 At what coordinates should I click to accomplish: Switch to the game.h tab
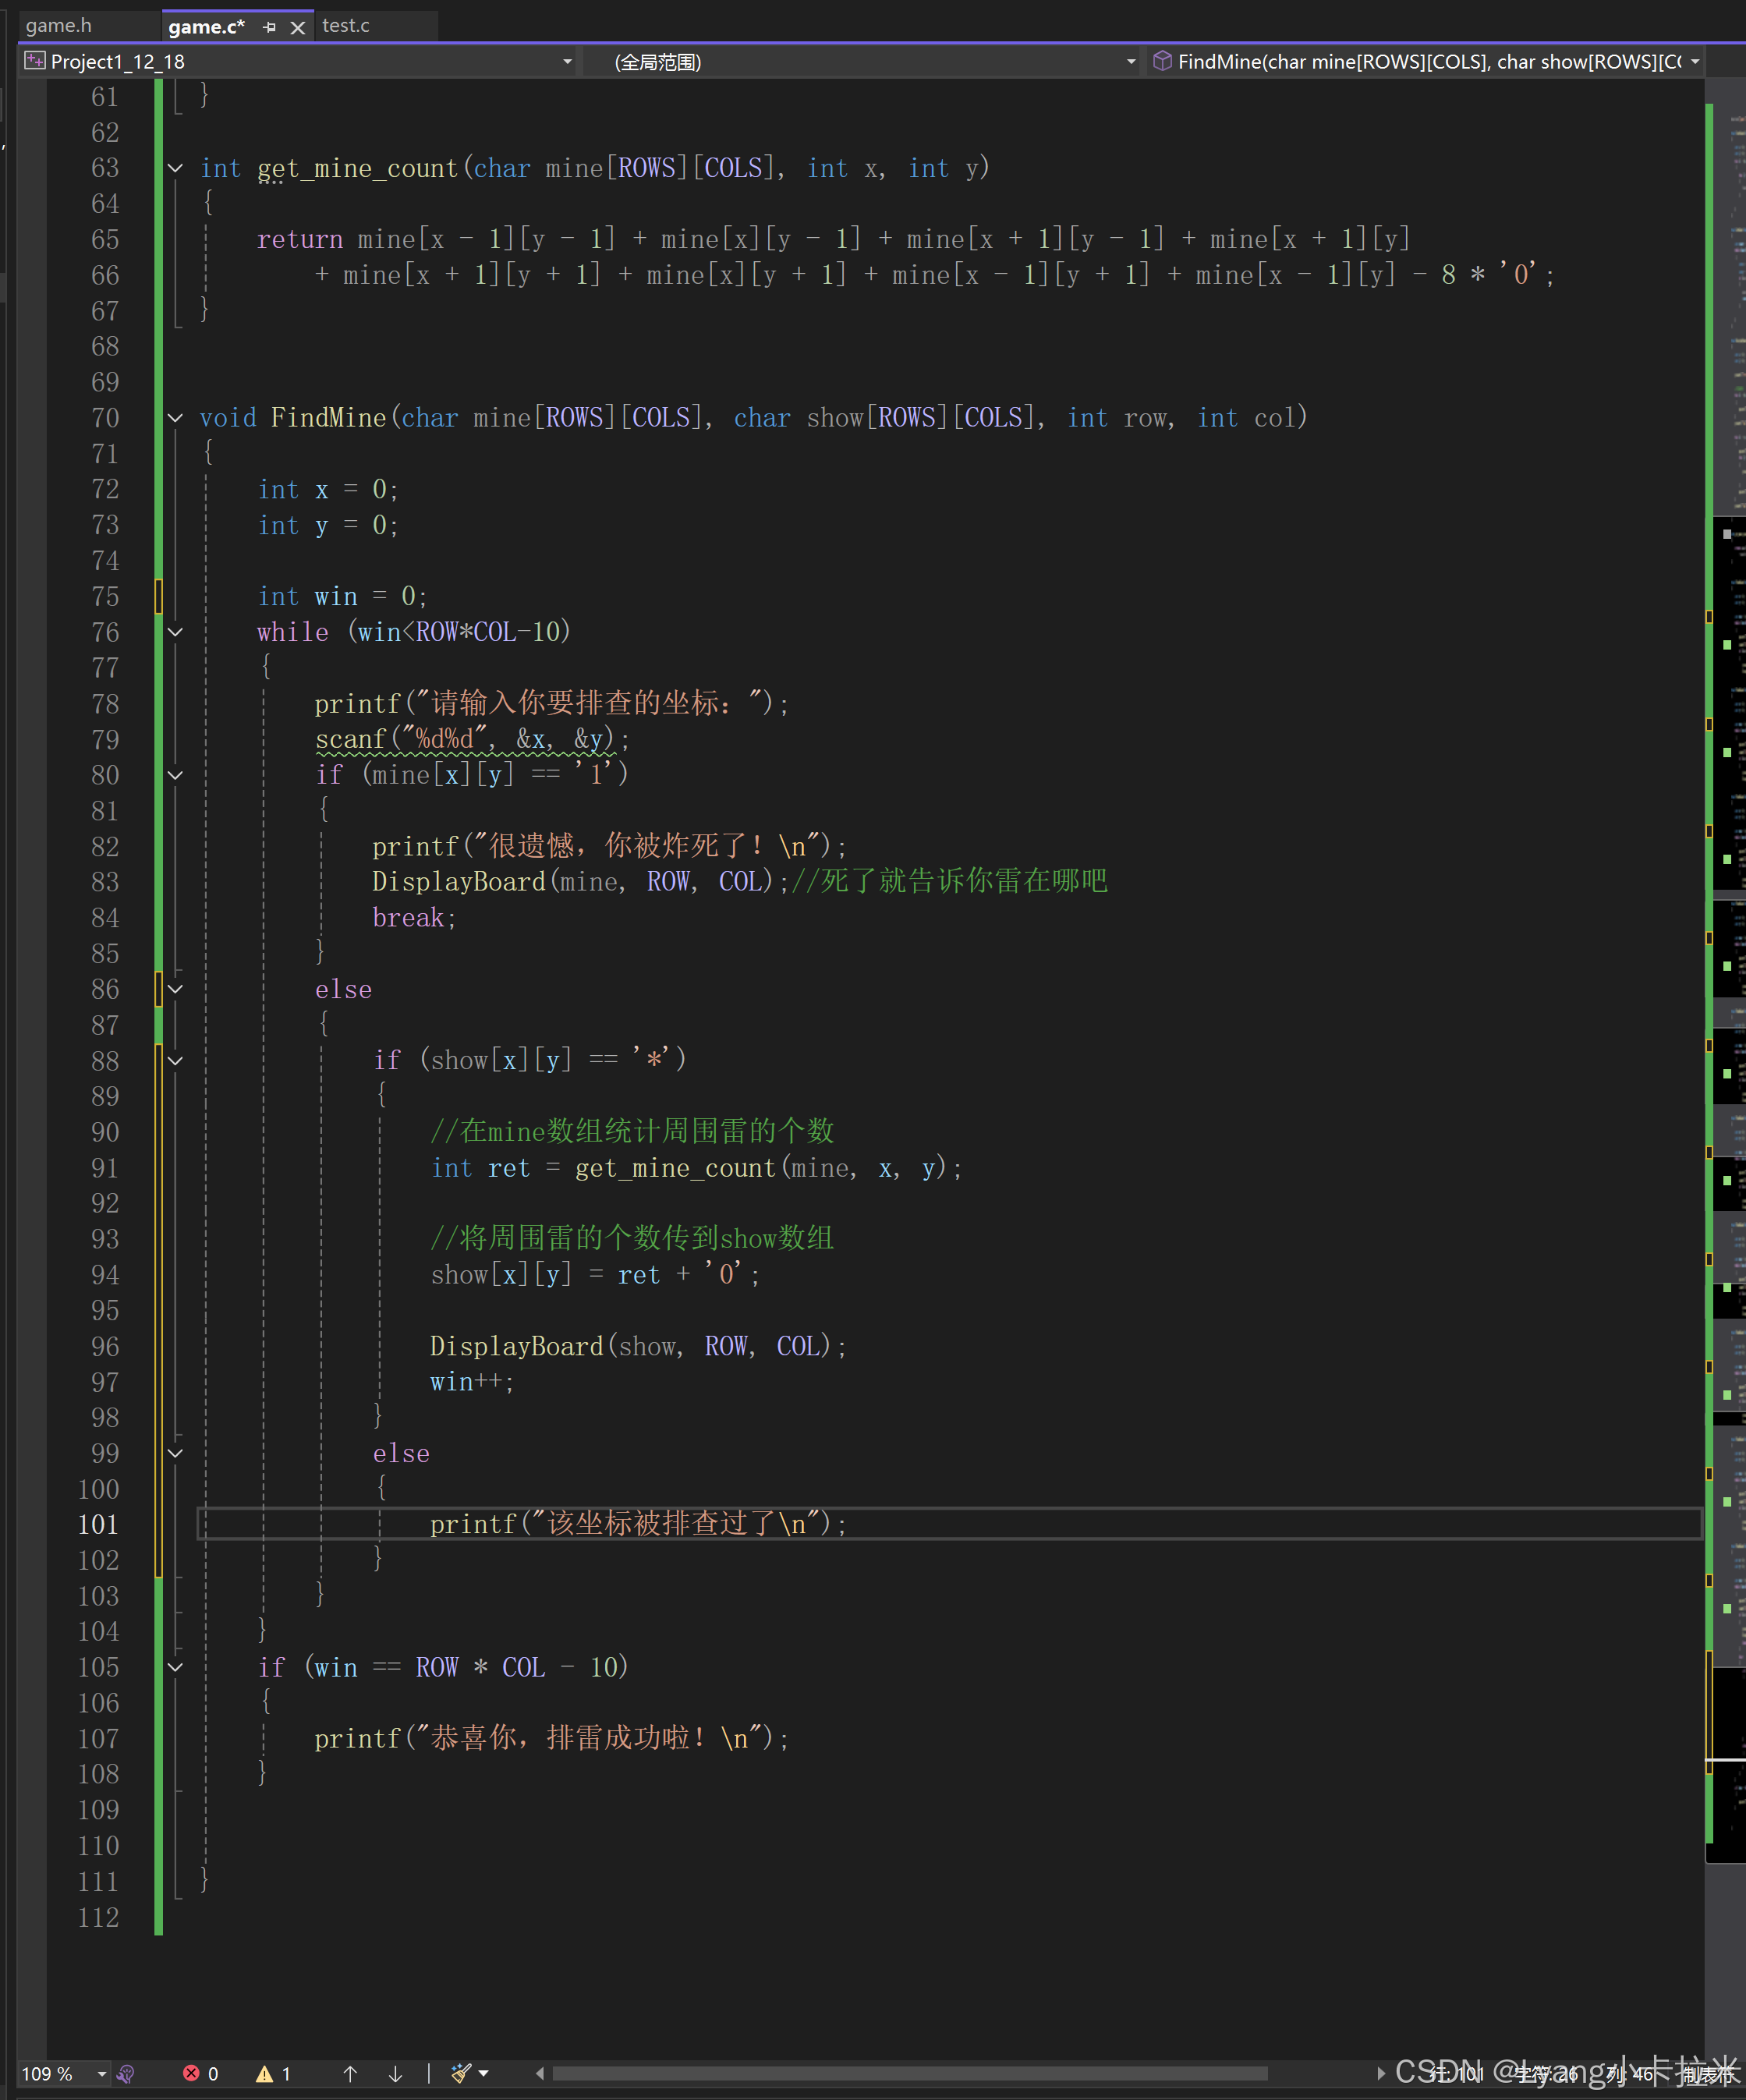[x=59, y=25]
